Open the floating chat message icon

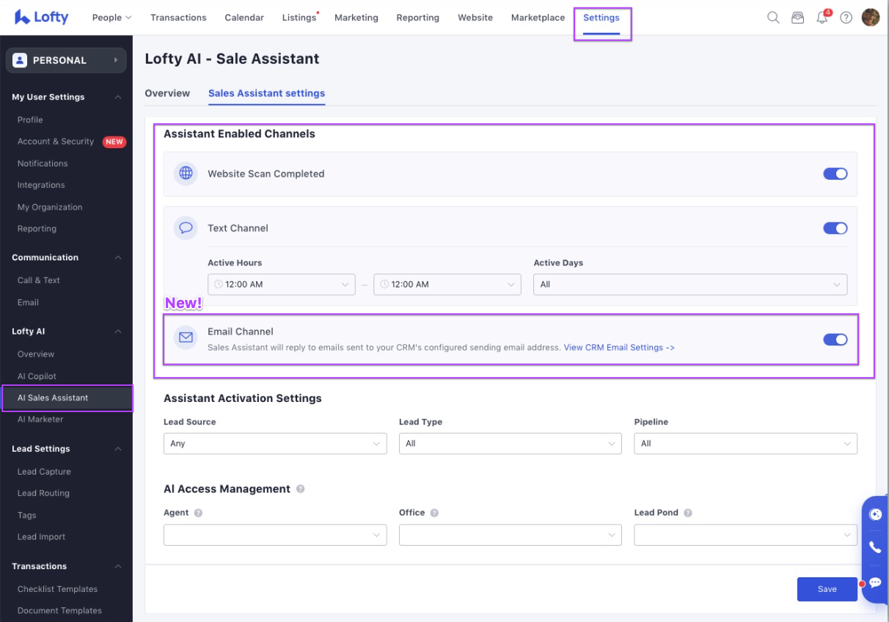tap(875, 582)
